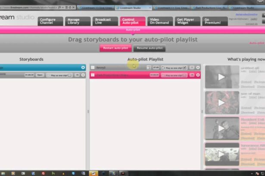Click the Go Premium! tab
265x176 pixels.
tap(215, 21)
